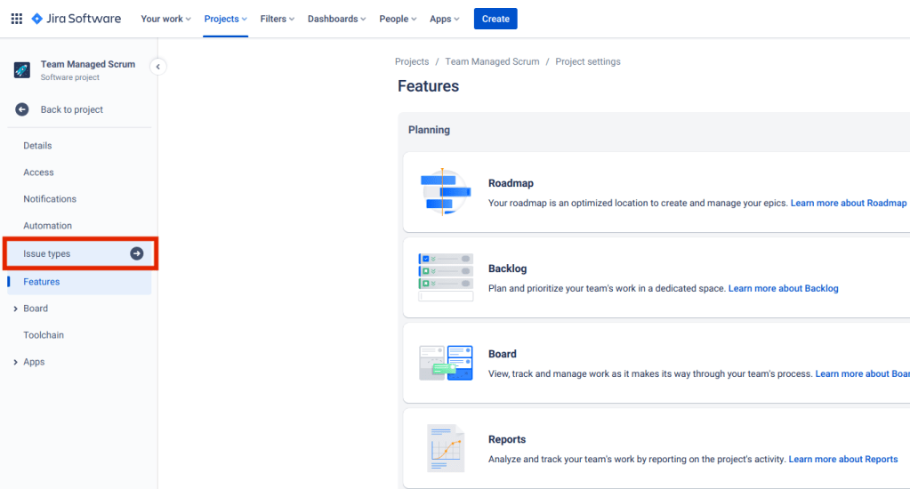Image resolution: width=910 pixels, height=489 pixels.
Task: Open the Filters dropdown menu
Action: [x=278, y=19]
